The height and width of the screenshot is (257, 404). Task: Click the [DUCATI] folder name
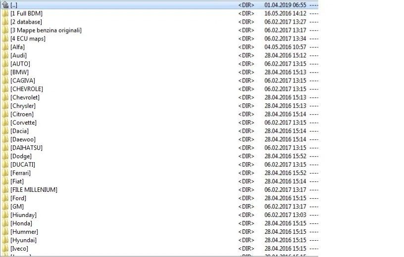click(23, 165)
